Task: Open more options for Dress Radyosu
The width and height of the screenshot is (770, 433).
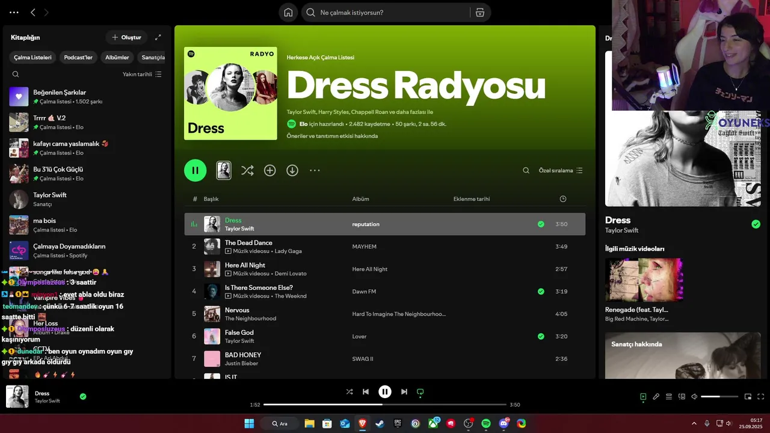Action: (x=315, y=171)
